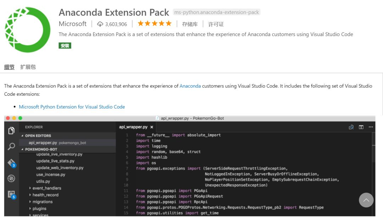The width and height of the screenshot is (383, 217).
Task: Click 'RpcApi' on line 13
Action: pos(200,202)
